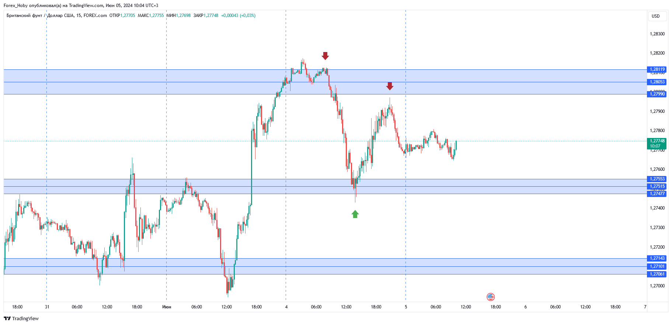
Task: Open the USD currency selector
Action: [657, 16]
